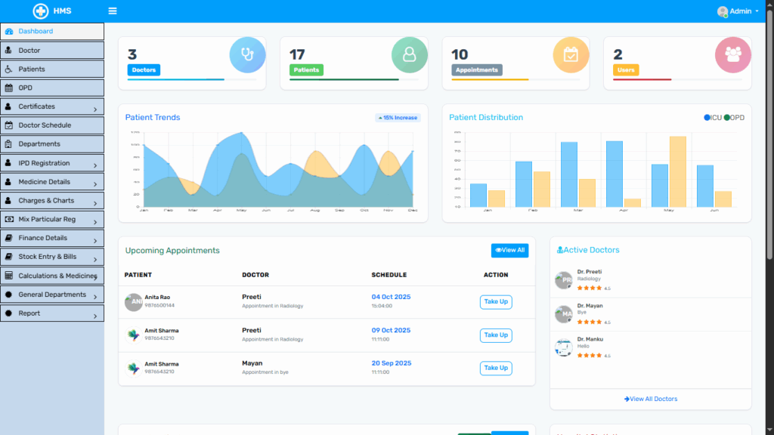Screen dimensions: 774x435
Task: Expand the IPD Registration submenu
Action: [x=52, y=163]
